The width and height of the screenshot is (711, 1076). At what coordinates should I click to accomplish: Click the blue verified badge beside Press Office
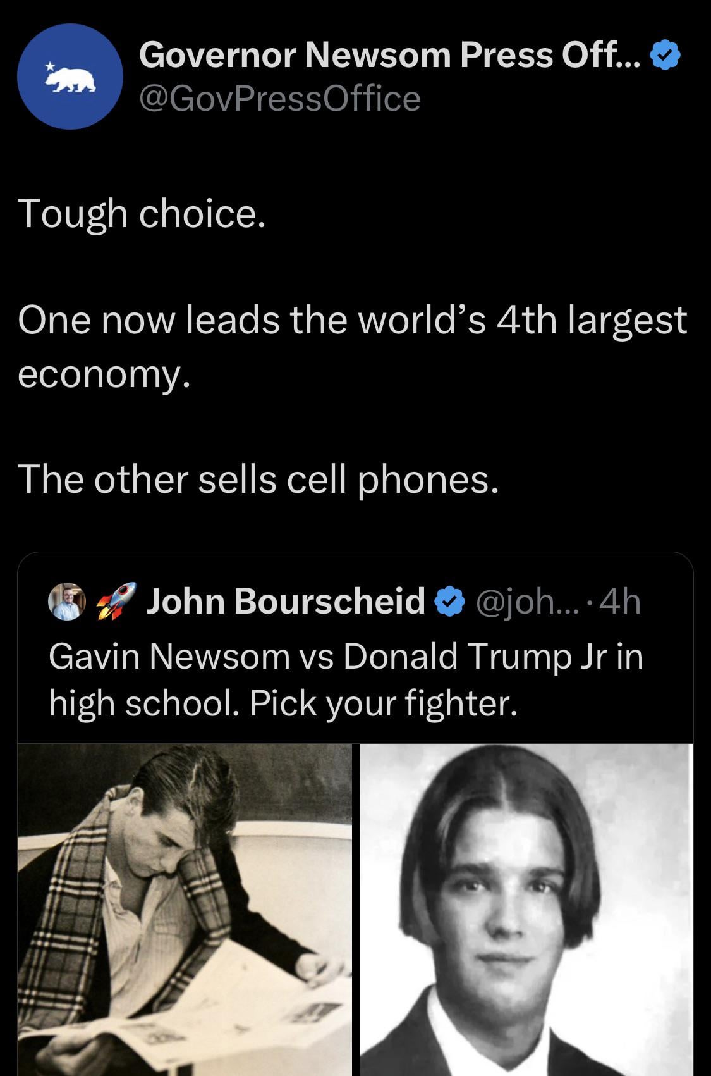point(665,55)
